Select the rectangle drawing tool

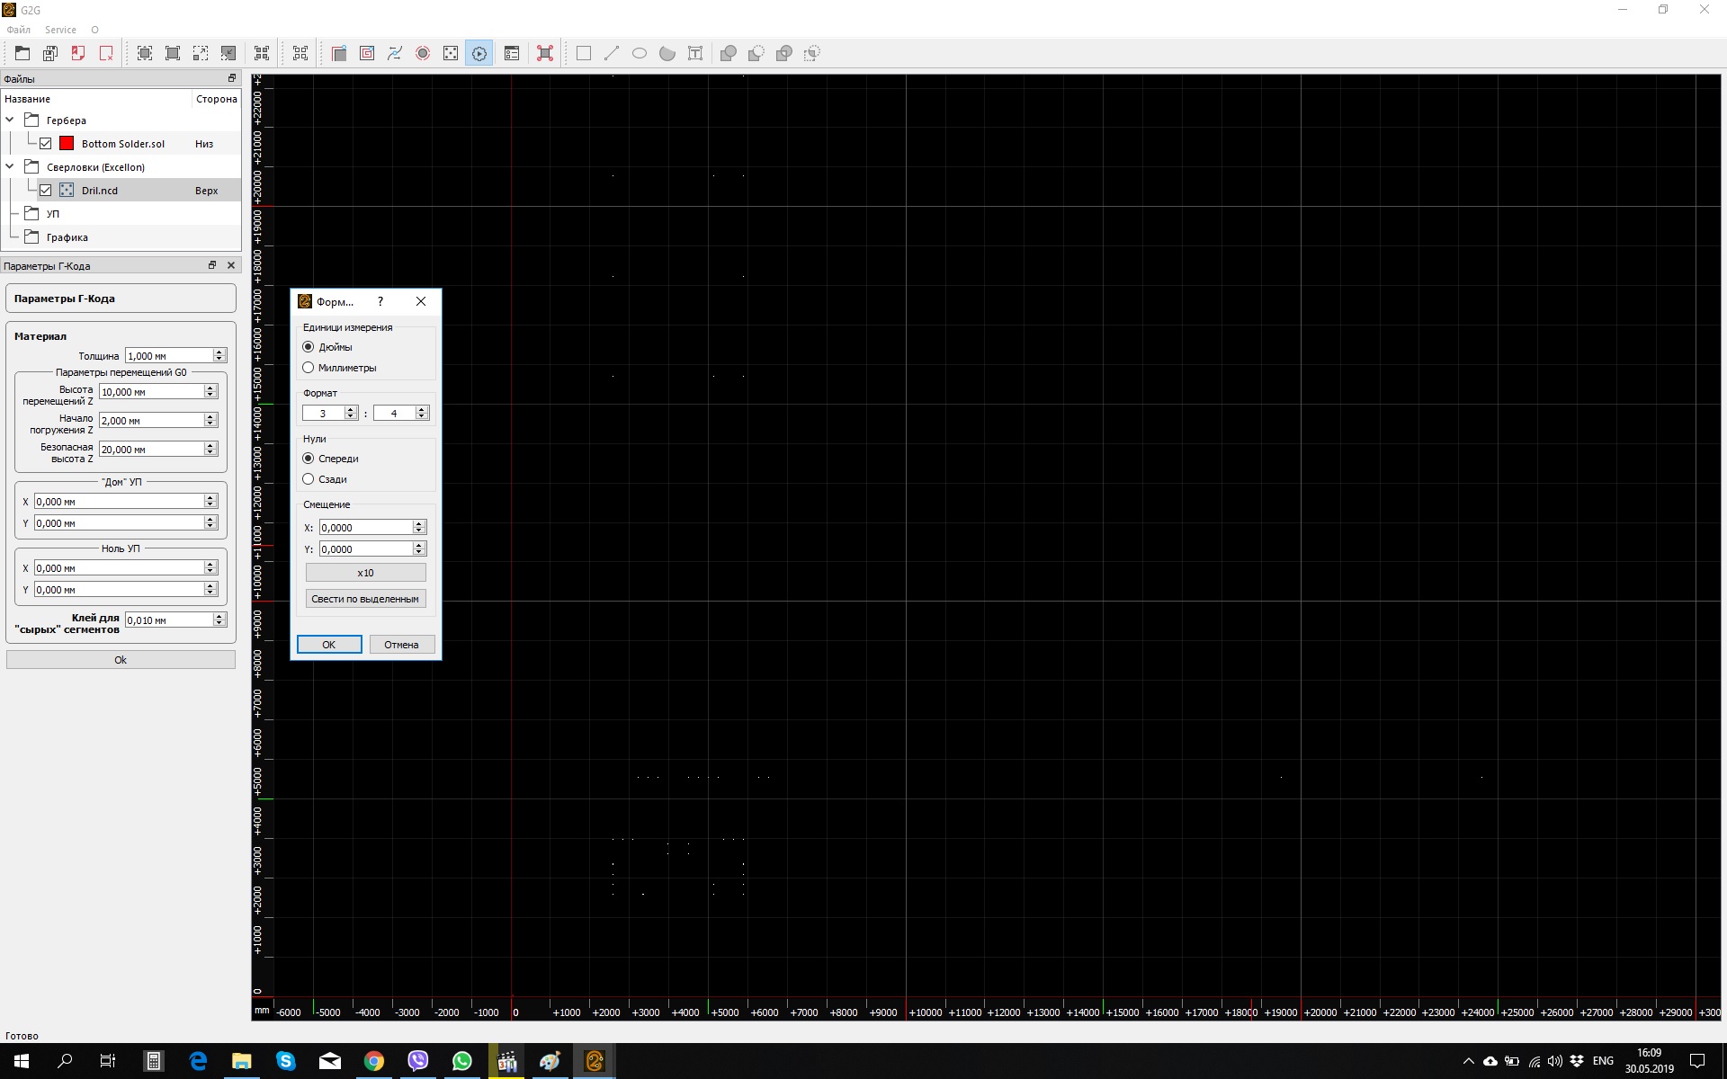click(x=584, y=53)
